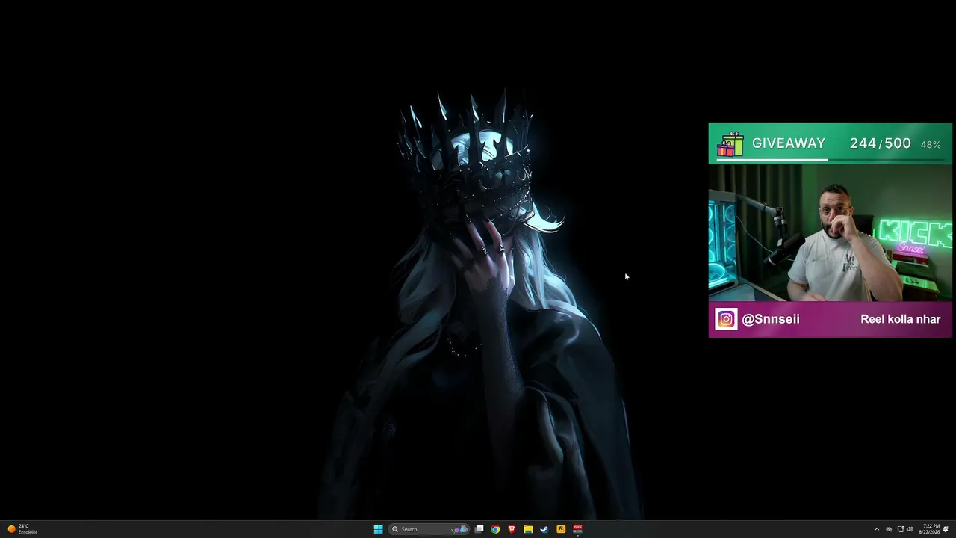Launch Steam from the taskbar
The height and width of the screenshot is (538, 956).
click(544, 529)
